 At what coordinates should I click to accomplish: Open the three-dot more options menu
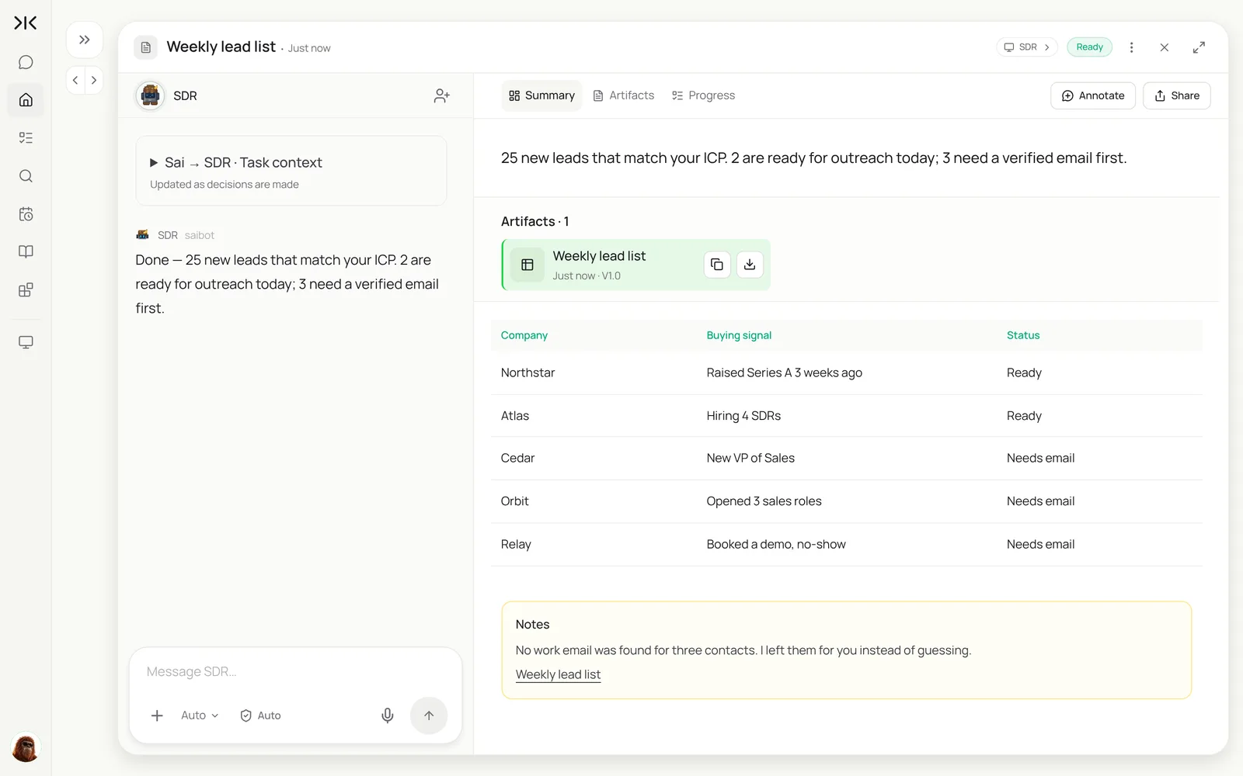pyautogui.click(x=1131, y=47)
